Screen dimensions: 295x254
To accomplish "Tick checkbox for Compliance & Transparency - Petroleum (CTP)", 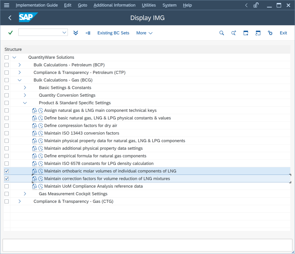I will [7, 72].
